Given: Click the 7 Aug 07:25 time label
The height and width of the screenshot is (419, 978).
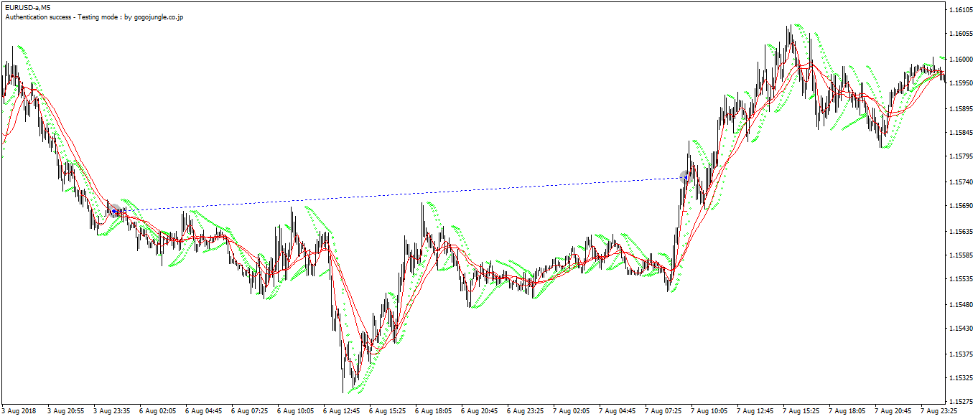Looking at the screenshot, I should 663,412.
